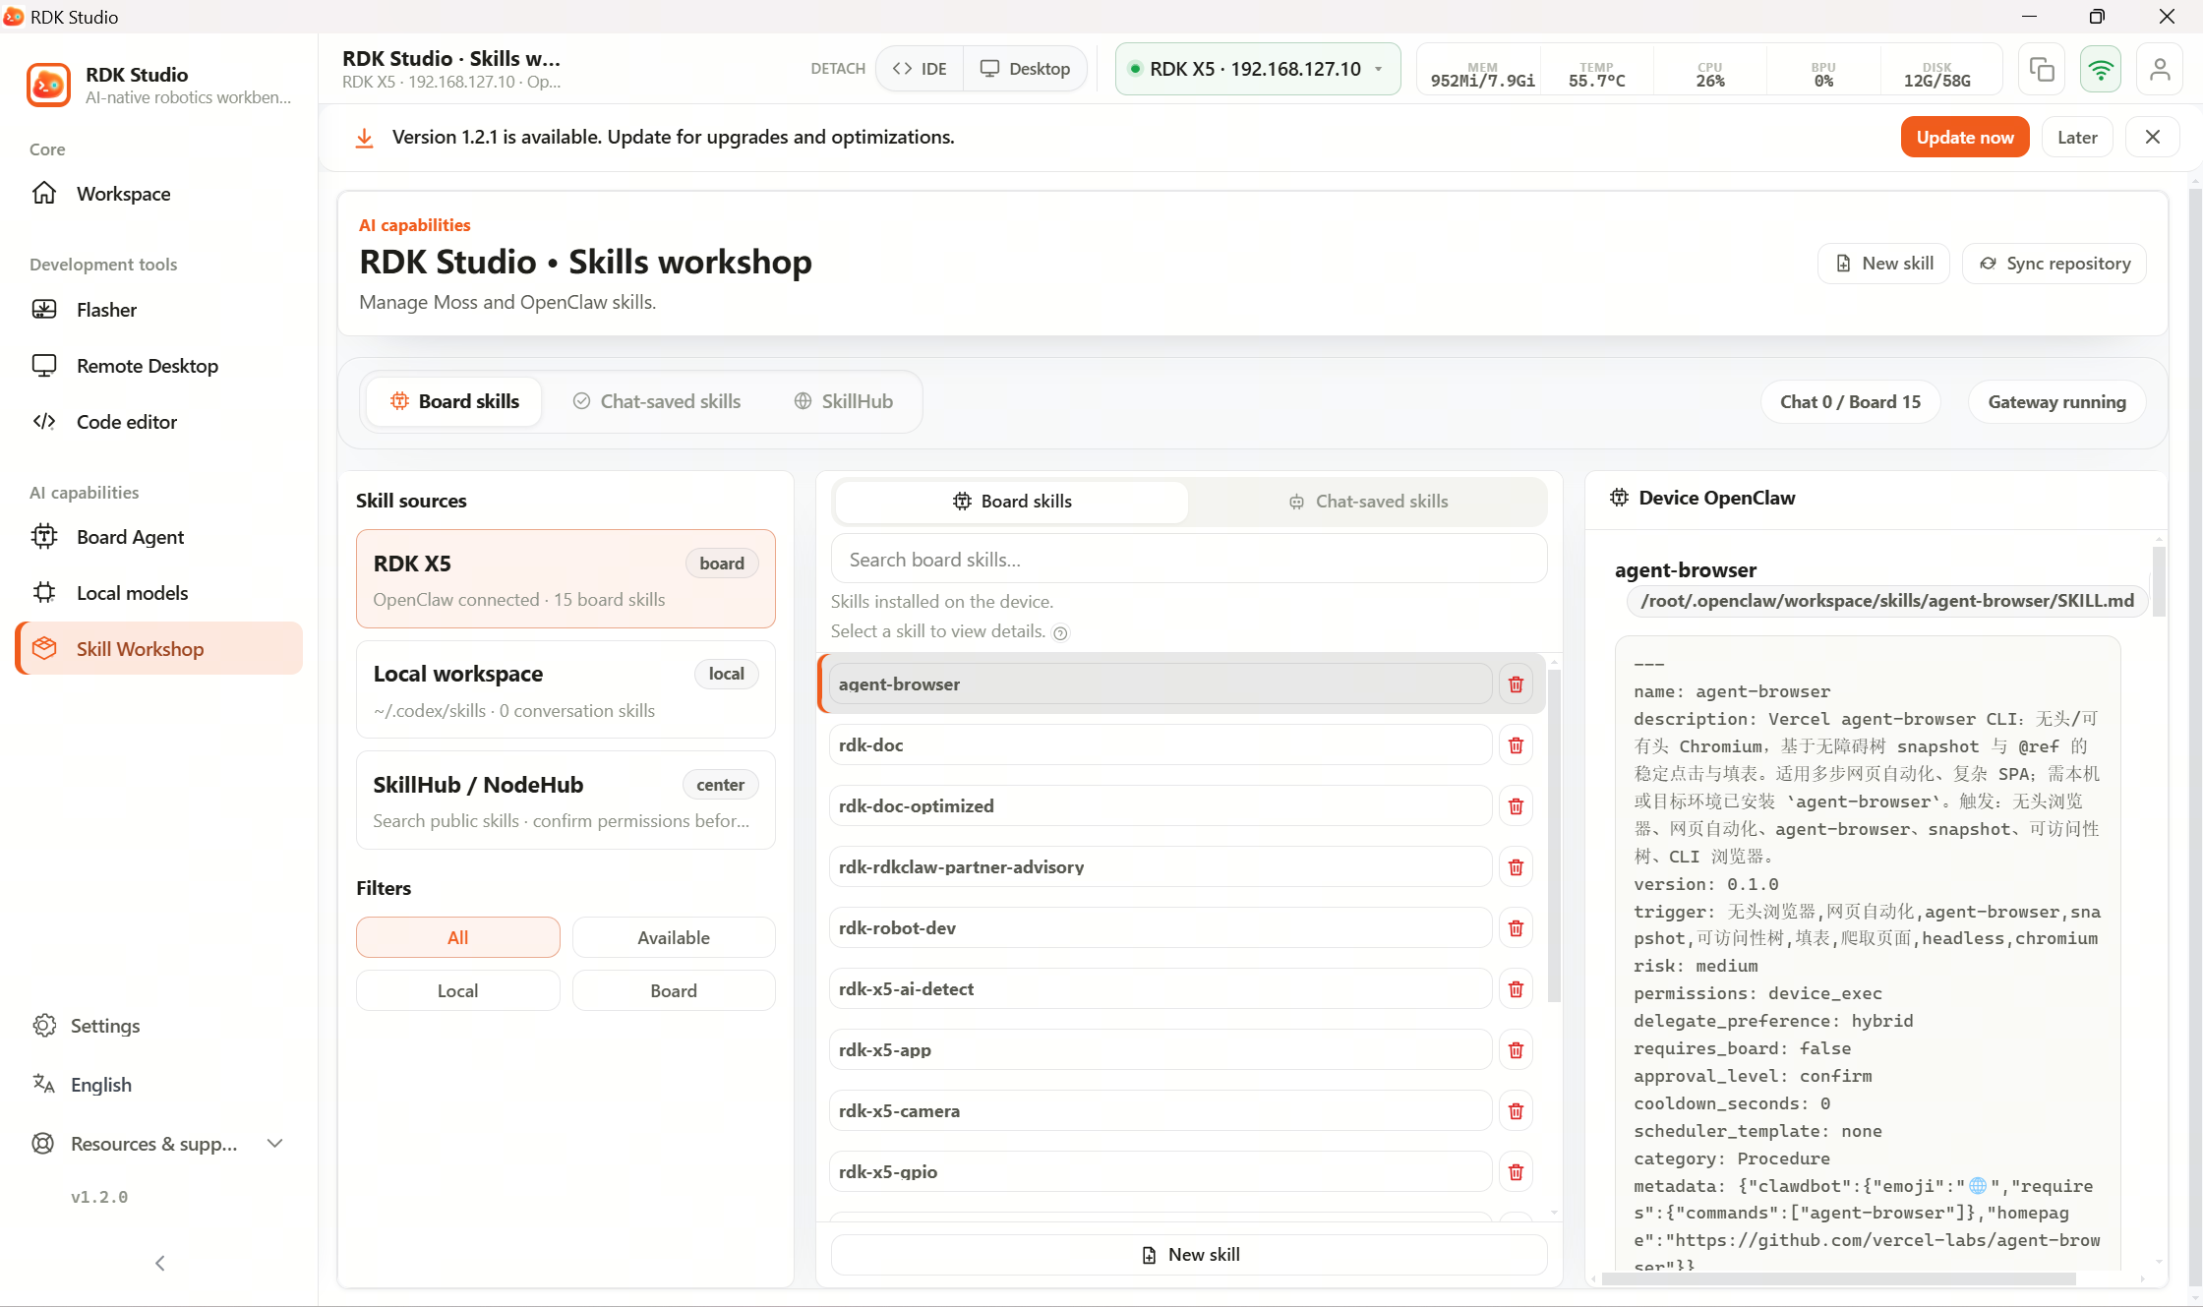
Task: Select Skill Workshop in sidebar
Action: point(159,649)
